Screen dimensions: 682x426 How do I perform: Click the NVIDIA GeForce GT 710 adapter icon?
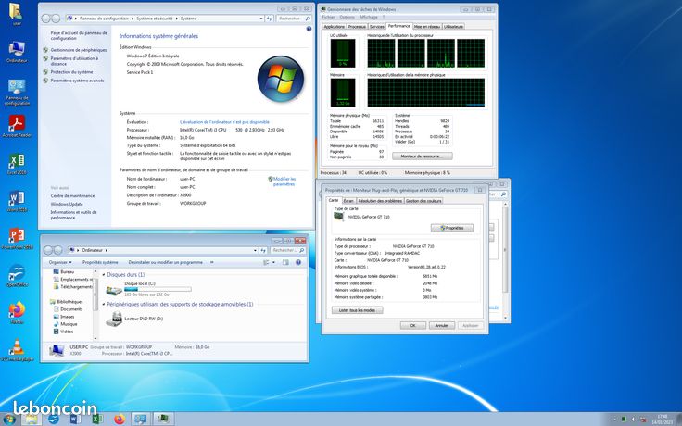[338, 217]
